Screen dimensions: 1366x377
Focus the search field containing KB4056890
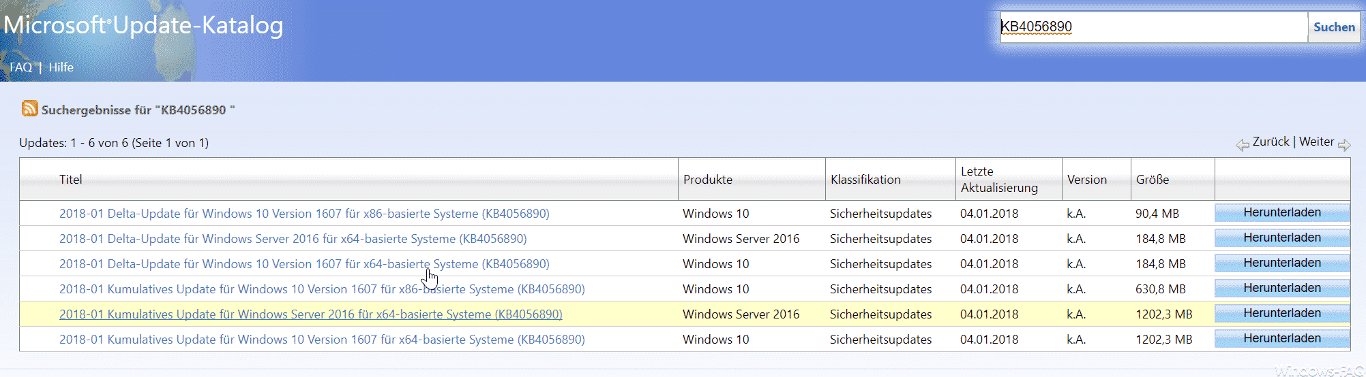[1154, 27]
